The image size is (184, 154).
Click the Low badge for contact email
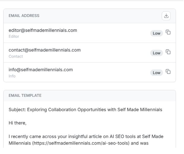156,53
